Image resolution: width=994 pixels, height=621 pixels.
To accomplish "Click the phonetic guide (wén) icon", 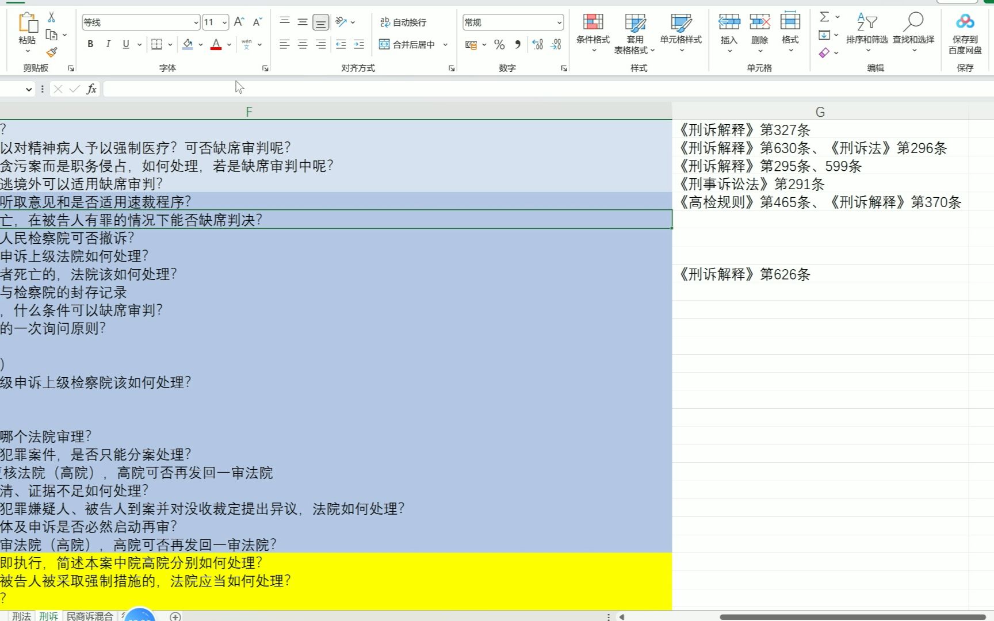I will (247, 44).
